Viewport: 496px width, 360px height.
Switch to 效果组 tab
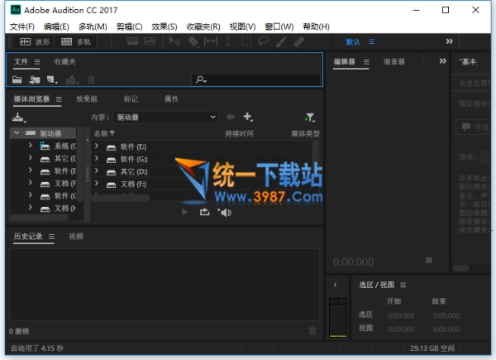pyautogui.click(x=87, y=99)
